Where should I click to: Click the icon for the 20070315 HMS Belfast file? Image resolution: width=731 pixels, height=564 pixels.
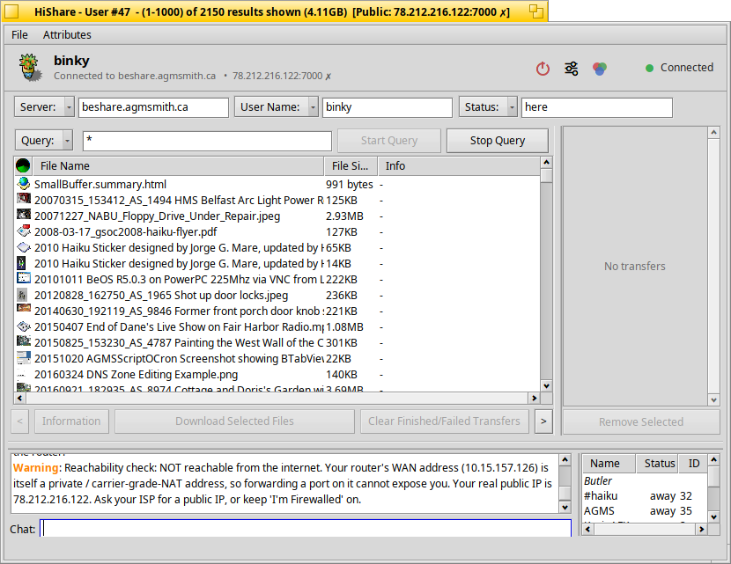click(x=23, y=199)
